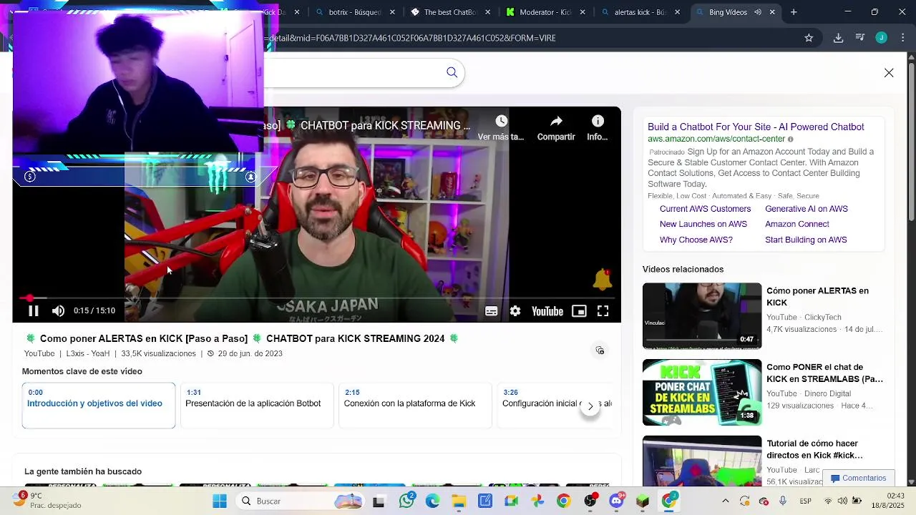The width and height of the screenshot is (916, 515).
Task: Open File Explorer from the taskbar
Action: point(459,501)
